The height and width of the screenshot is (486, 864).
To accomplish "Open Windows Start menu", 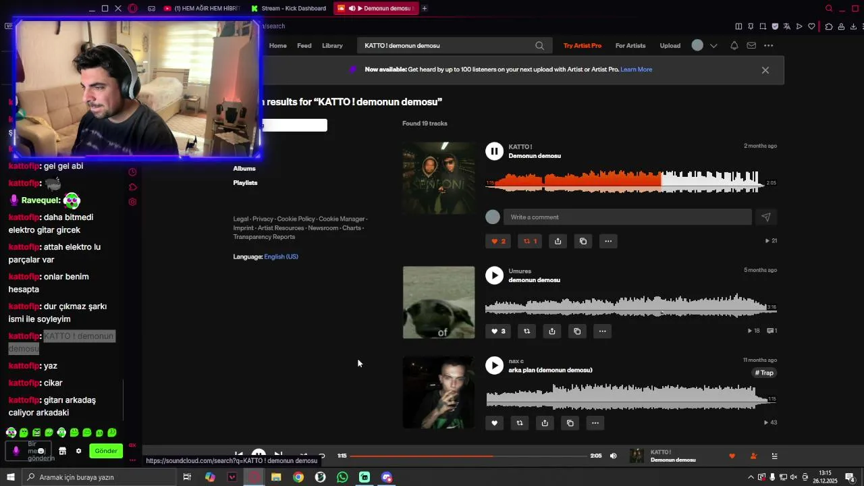I will click(11, 477).
